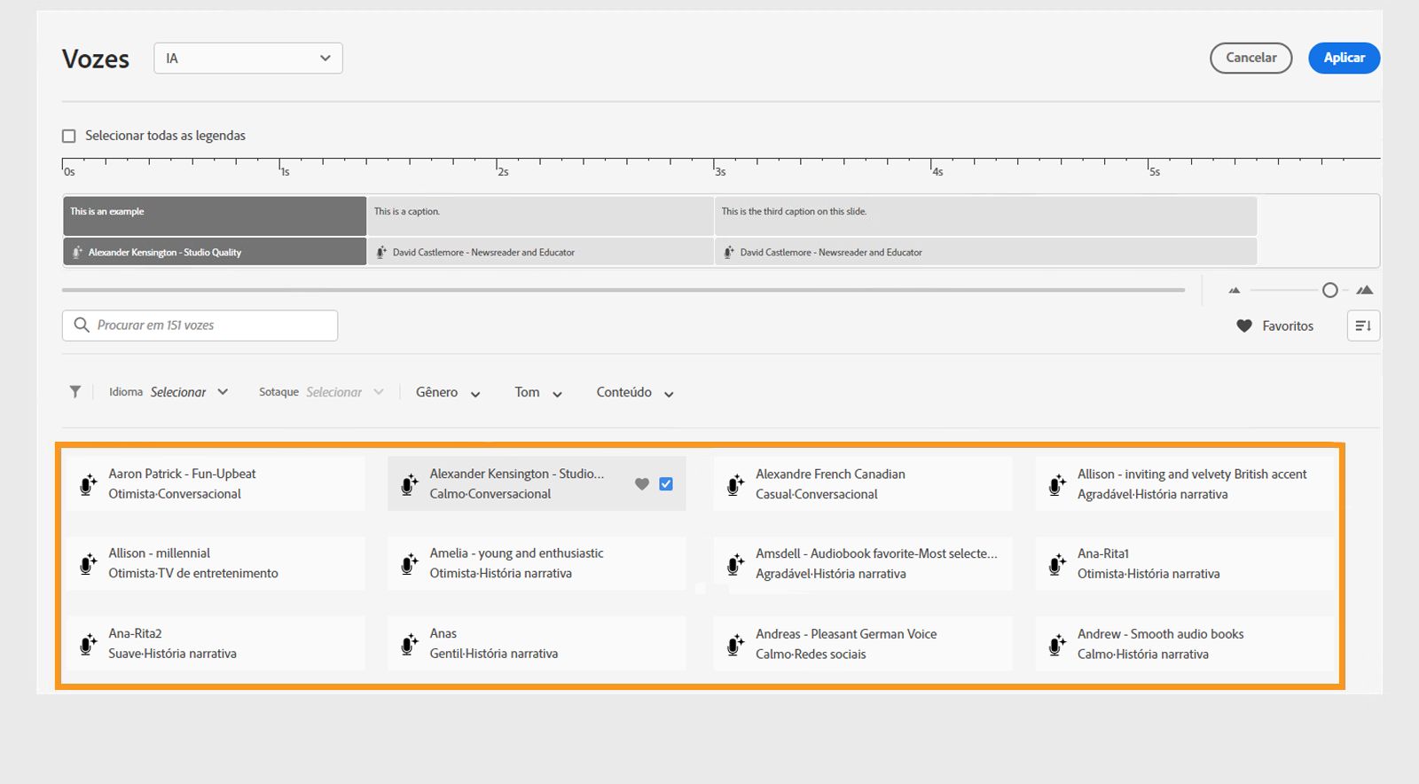Select the 'This is a caption.' block

(x=540, y=216)
